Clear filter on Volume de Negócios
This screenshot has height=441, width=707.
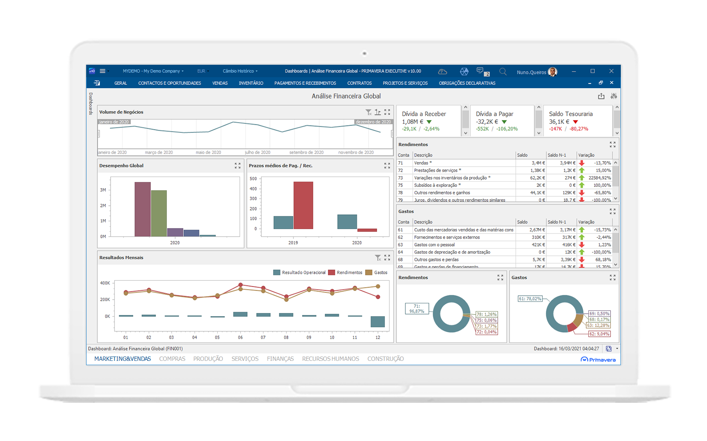[x=368, y=112]
